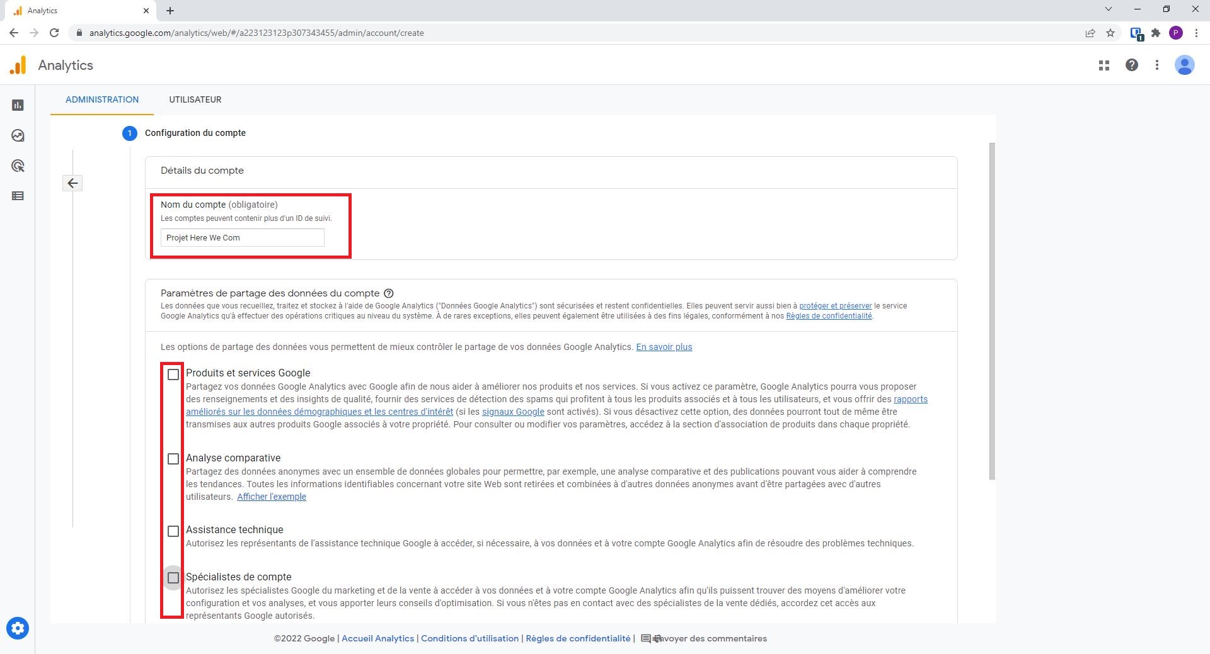1210x654 pixels.
Task: Open Règles de confidentialité link in description
Action: coord(829,316)
